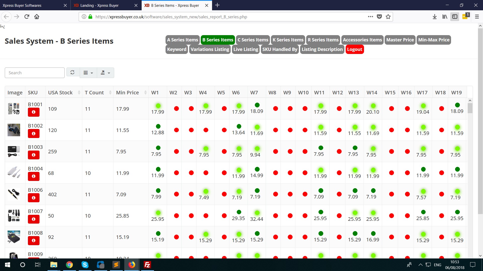Click Firefox home icon
The height and width of the screenshot is (271, 483).
(37, 17)
